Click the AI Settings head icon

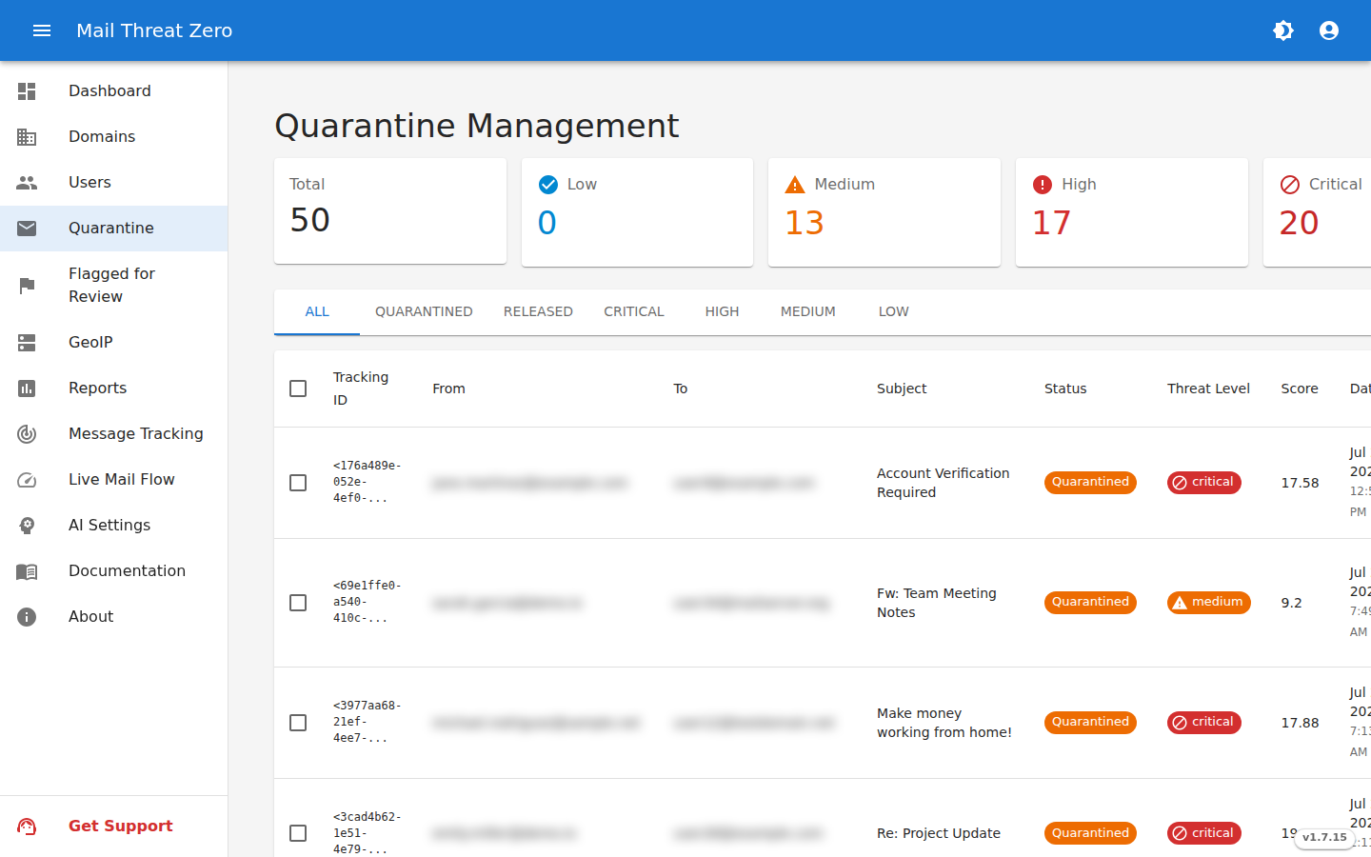27,526
